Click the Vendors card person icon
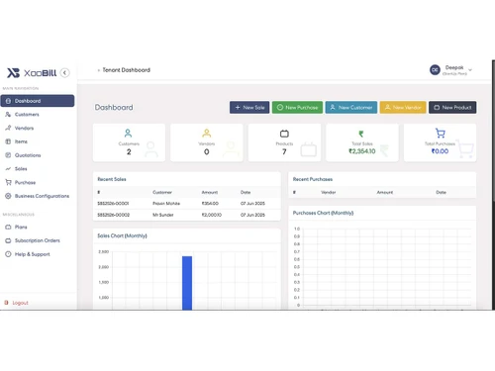The height and width of the screenshot is (371, 495). click(207, 134)
